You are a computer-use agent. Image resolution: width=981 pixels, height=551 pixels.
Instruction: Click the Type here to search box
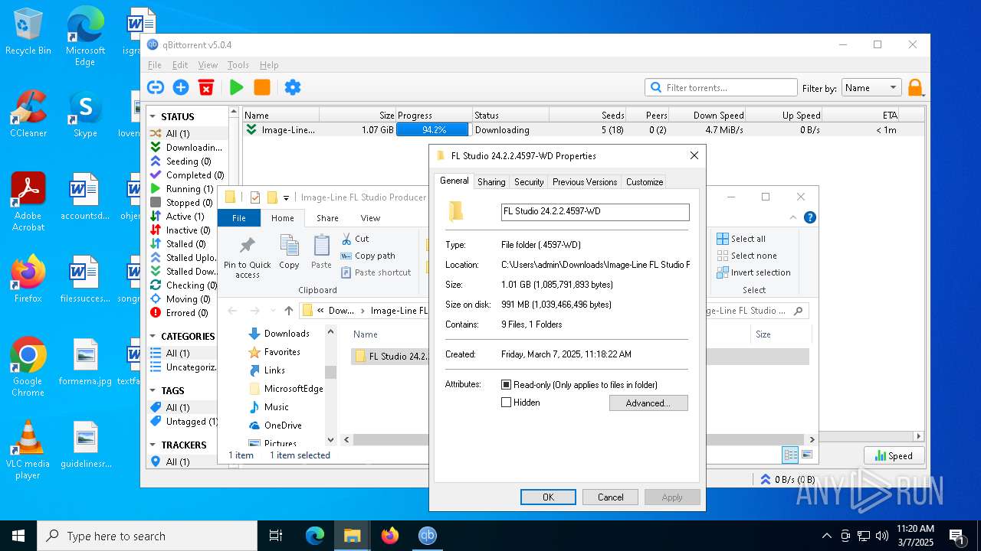pyautogui.click(x=147, y=536)
